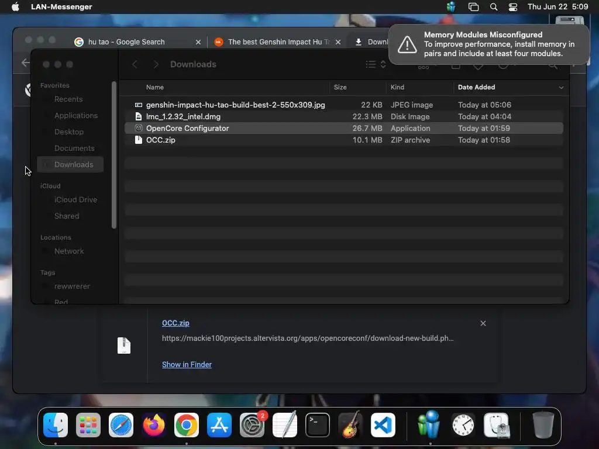Open Network in Finder sidebar
599x449 pixels.
[x=69, y=251]
